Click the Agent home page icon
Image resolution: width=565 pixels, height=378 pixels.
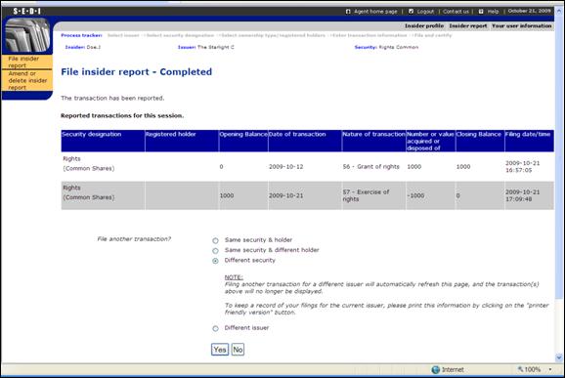click(348, 12)
